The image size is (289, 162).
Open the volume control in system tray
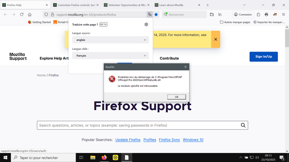pos(257,158)
